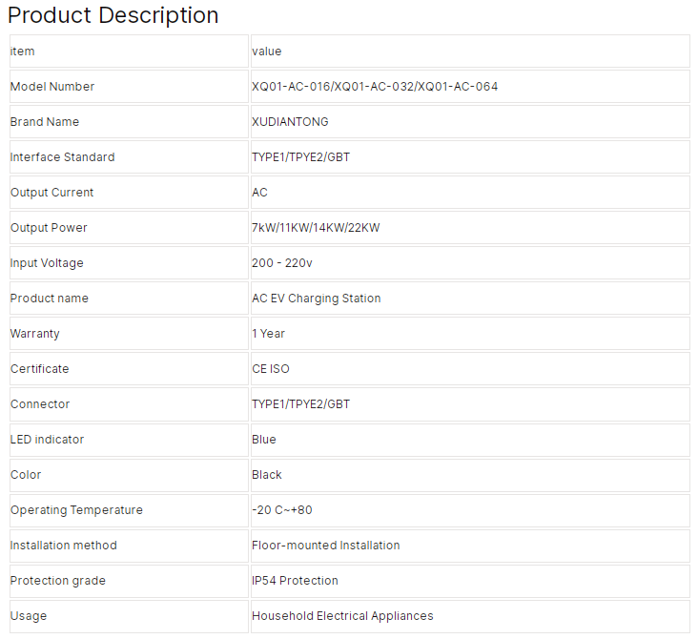Click the Output Current AC value
The height and width of the screenshot is (639, 698).
pyautogui.click(x=259, y=193)
